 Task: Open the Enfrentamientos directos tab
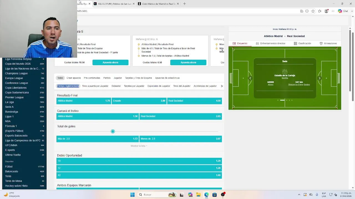click(x=270, y=43)
